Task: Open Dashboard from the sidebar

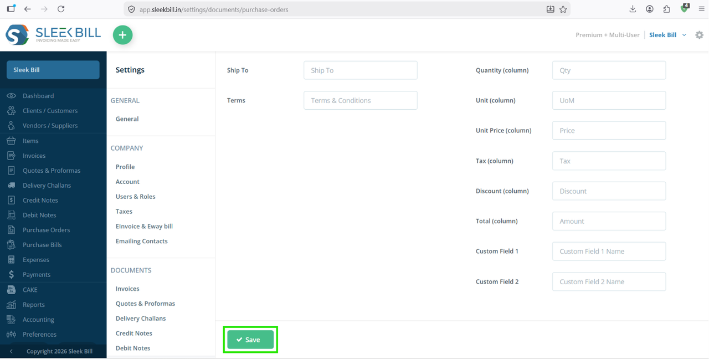Action: coord(38,96)
